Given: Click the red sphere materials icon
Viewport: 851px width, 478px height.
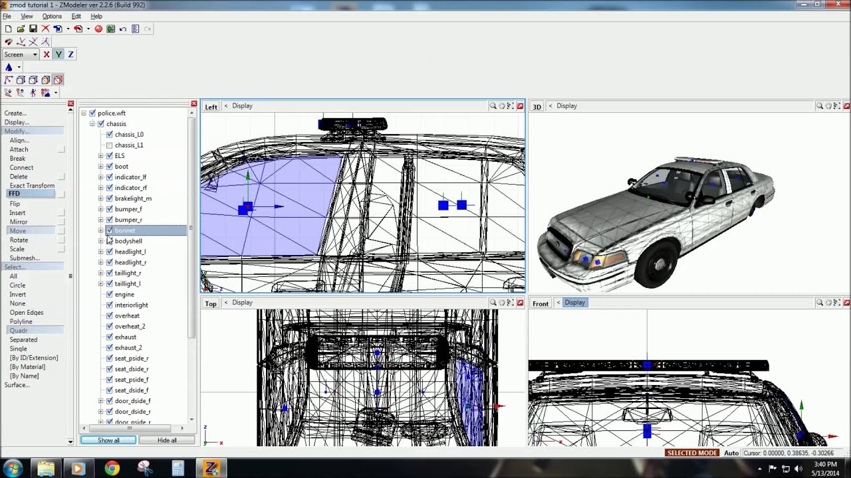Looking at the screenshot, I should tap(98, 29).
